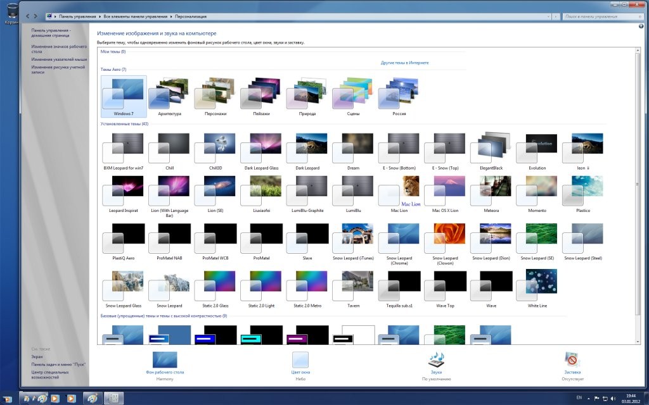Choose the Evolution theme
Image resolution: width=649 pixels, height=405 pixels.
pos(537,151)
